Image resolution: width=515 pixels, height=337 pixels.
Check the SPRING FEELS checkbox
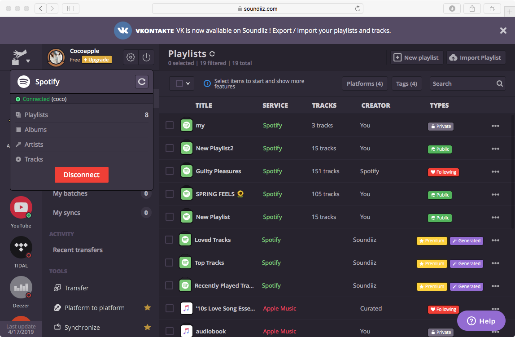[170, 194]
